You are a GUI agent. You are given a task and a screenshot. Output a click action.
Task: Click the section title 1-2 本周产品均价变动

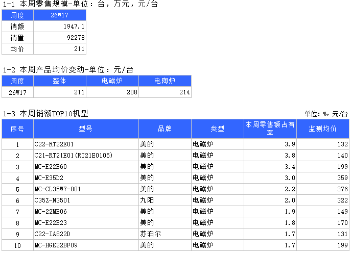tap(43, 70)
